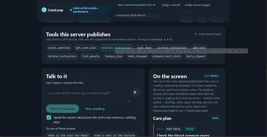Viewport: 267px width, 137px height.
Task: Click the CareLoop brand name text
Action: click(x=56, y=10)
